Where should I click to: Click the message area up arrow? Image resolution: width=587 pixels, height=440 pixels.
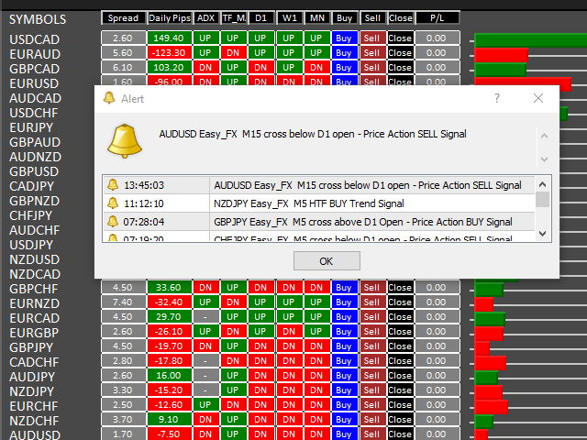pyautogui.click(x=544, y=137)
